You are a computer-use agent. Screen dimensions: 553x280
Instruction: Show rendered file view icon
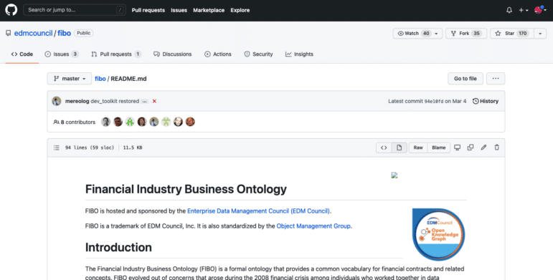coord(400,148)
